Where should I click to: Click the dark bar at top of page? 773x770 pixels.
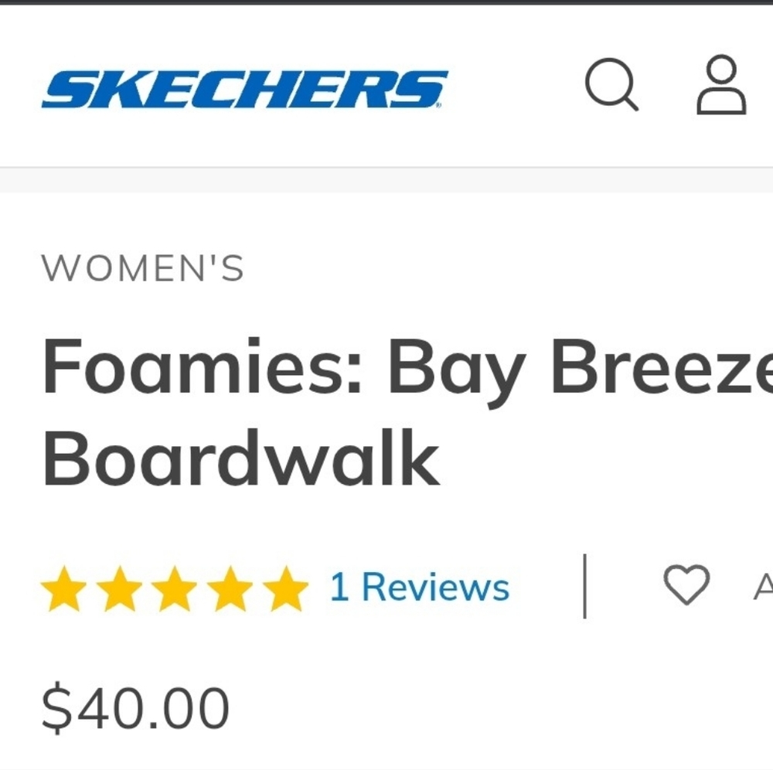click(x=386, y=2)
